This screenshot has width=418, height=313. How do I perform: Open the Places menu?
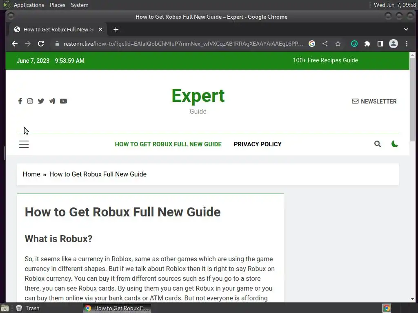tap(57, 5)
